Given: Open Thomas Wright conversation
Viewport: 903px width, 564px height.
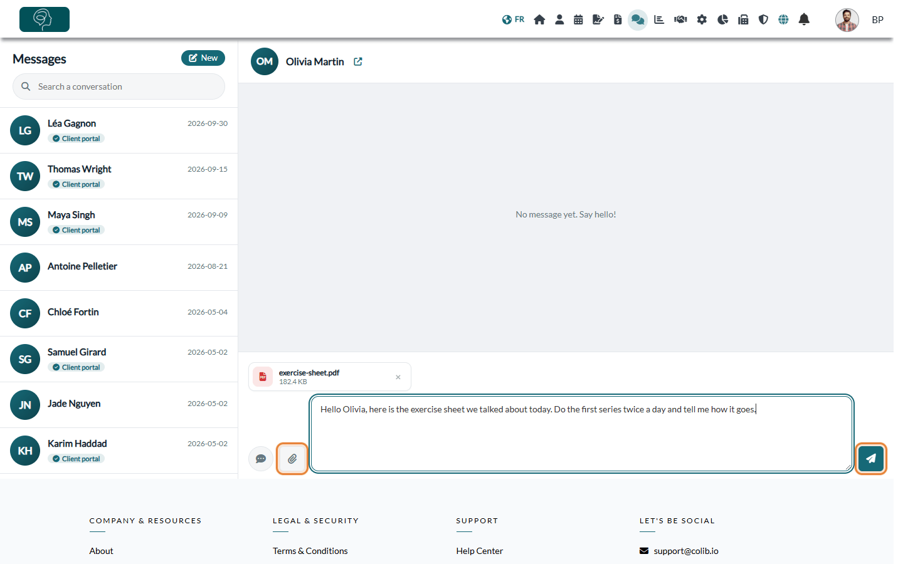Looking at the screenshot, I should [x=119, y=176].
